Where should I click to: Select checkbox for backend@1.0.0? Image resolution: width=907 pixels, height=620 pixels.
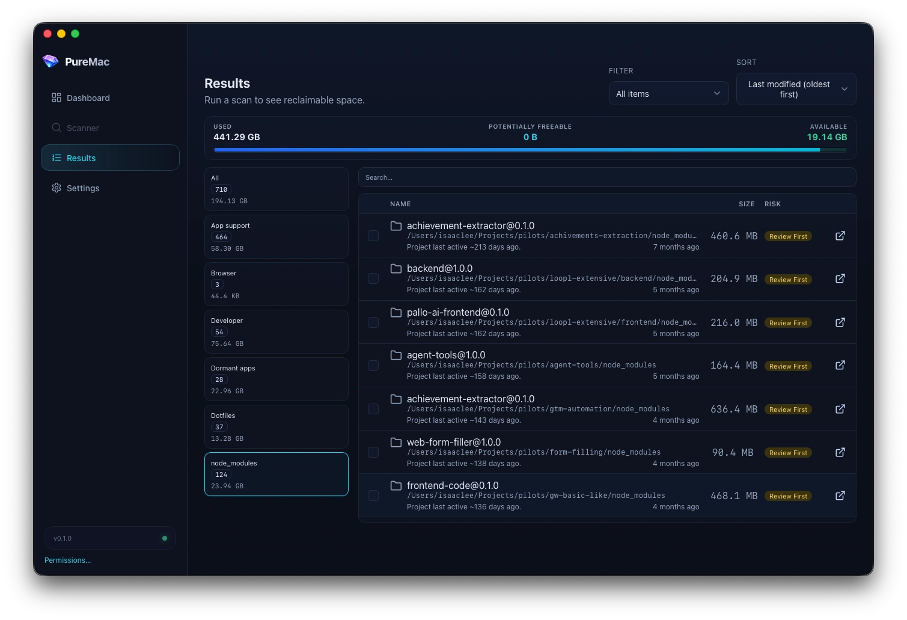click(x=373, y=278)
